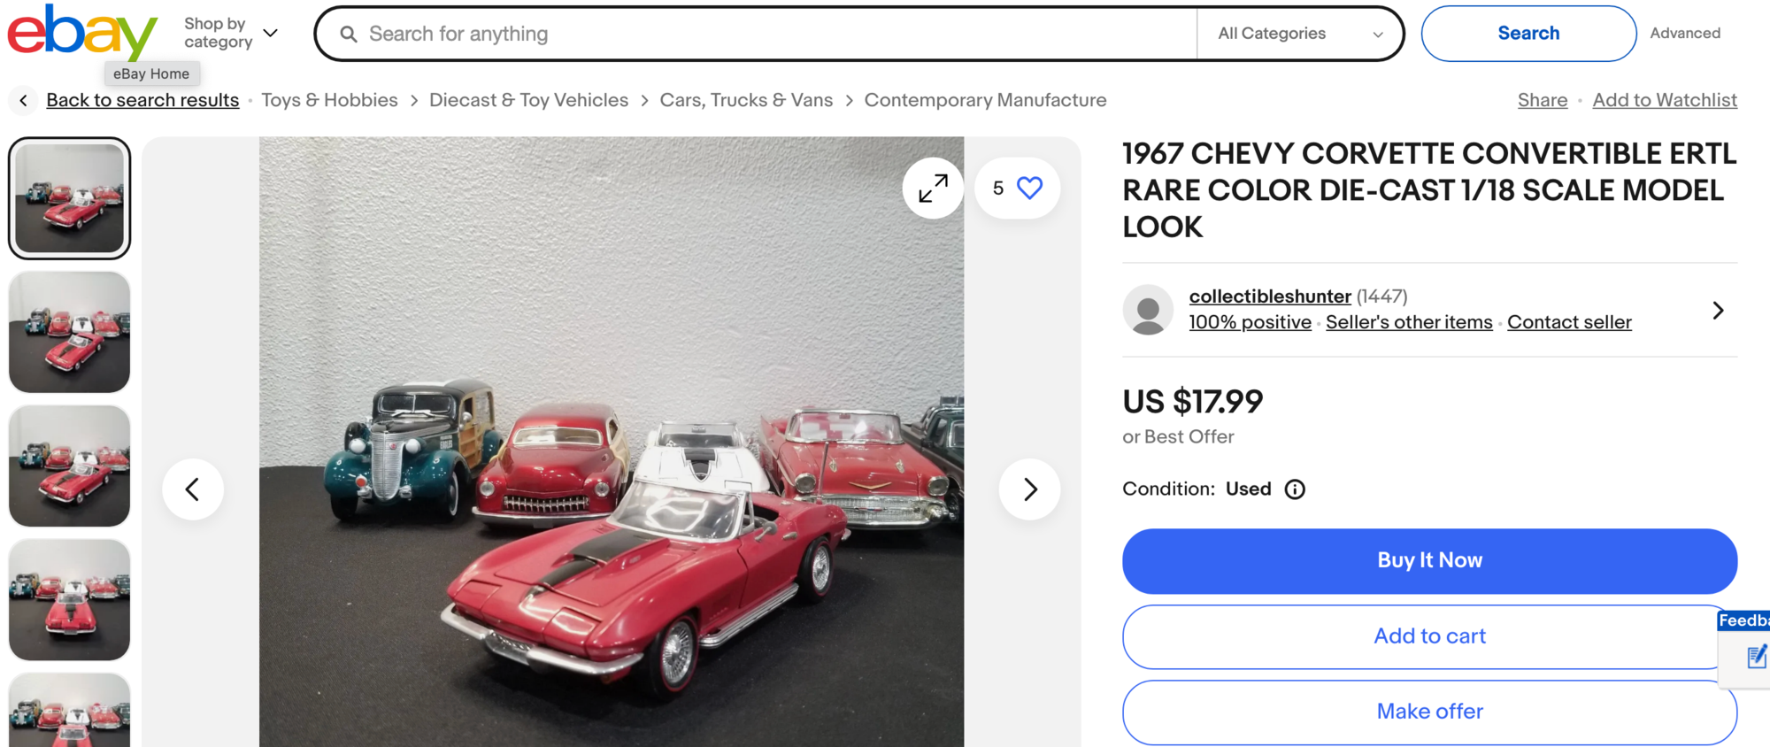
Task: Open the All Categories dropdown
Action: tap(1299, 34)
